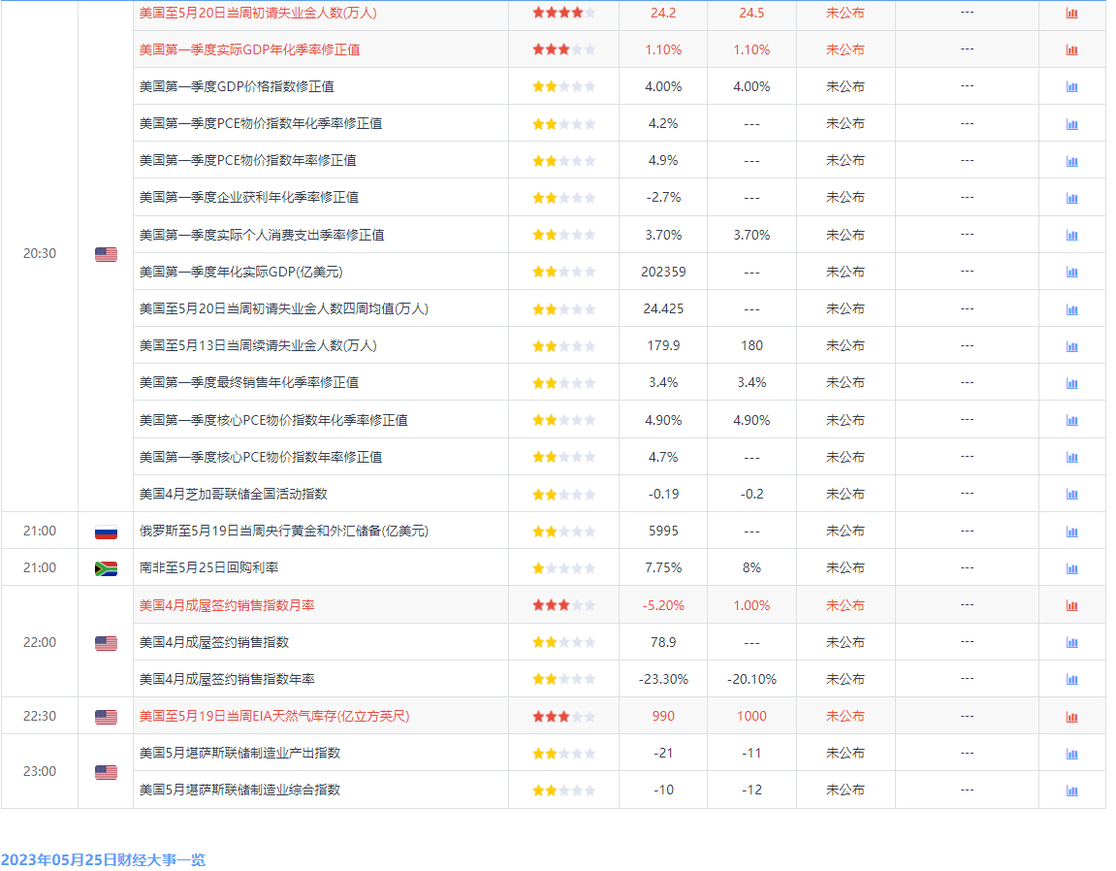
Task: Open 美国至5月20日当周初请失业金人数(万人) indicator
Action: coord(258,13)
